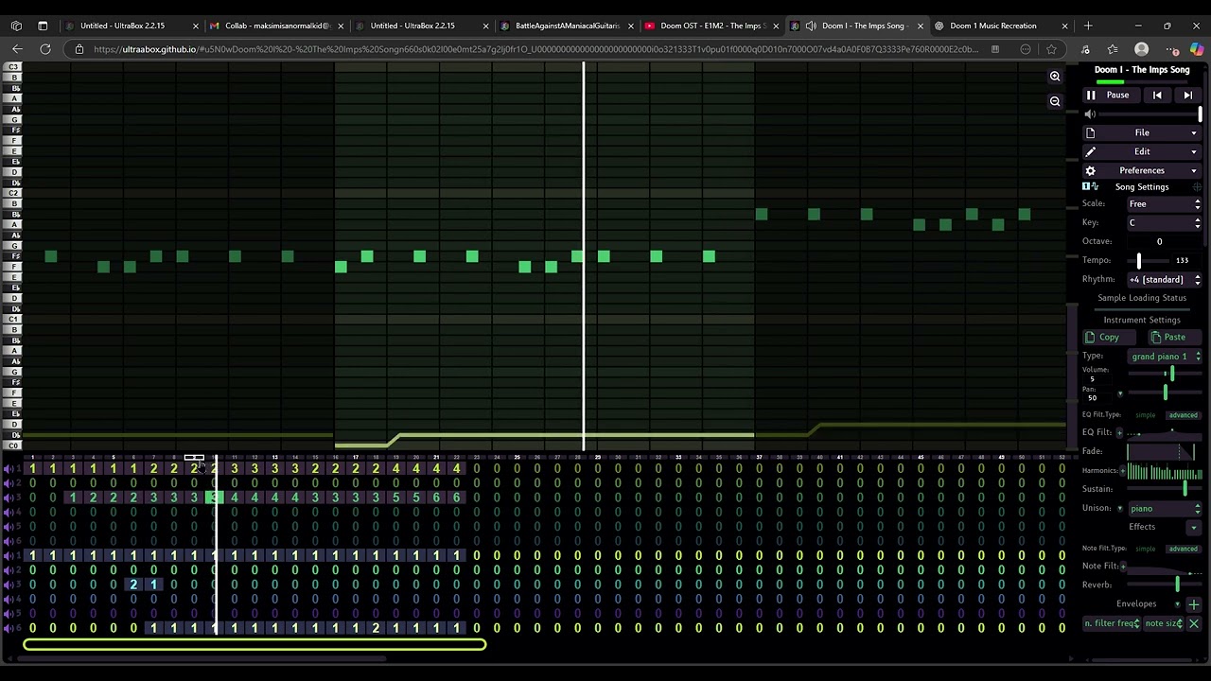This screenshot has height=681, width=1211.
Task: Open the Preferences menu
Action: pos(1142,171)
